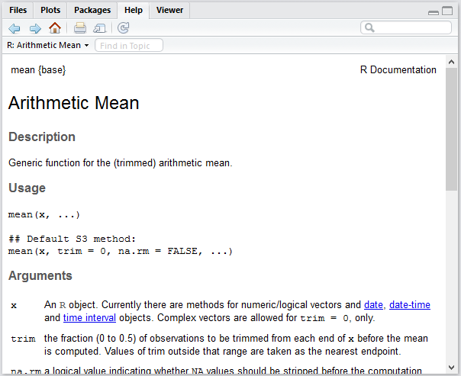Print the current help topic
This screenshot has height=376, width=461.
(x=80, y=28)
